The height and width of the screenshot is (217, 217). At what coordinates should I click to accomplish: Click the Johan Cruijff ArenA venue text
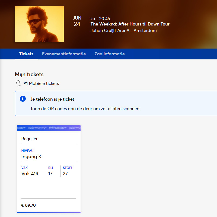[123, 31]
